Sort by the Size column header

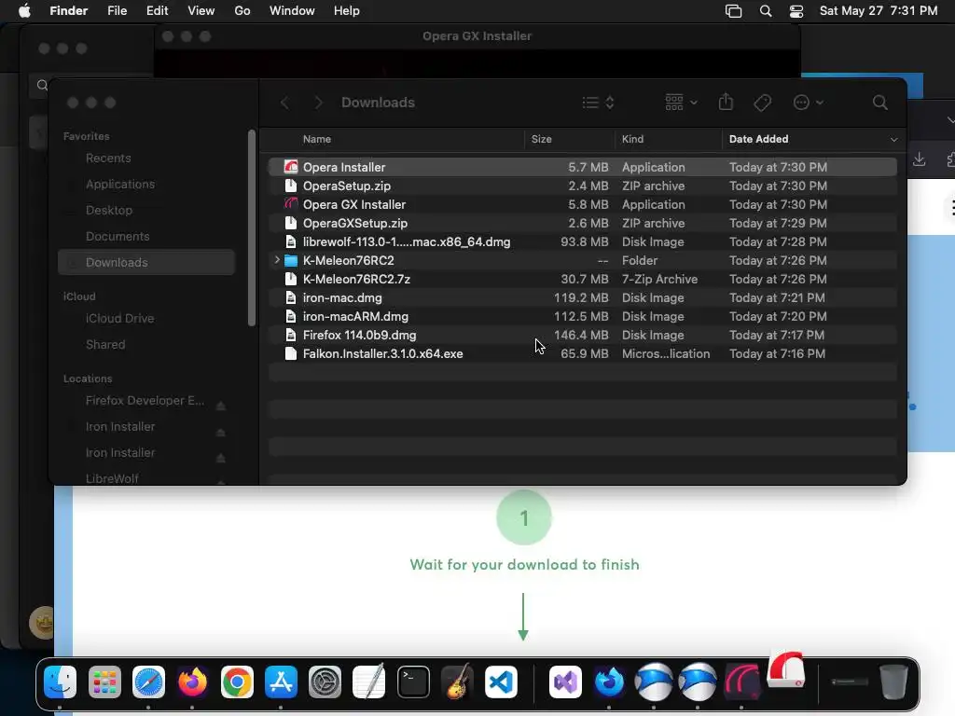[x=541, y=140]
